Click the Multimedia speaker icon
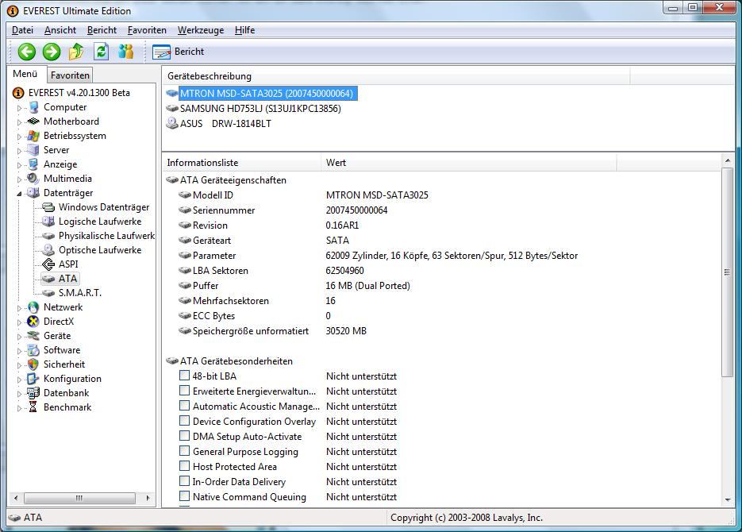742x532 pixels. (33, 179)
